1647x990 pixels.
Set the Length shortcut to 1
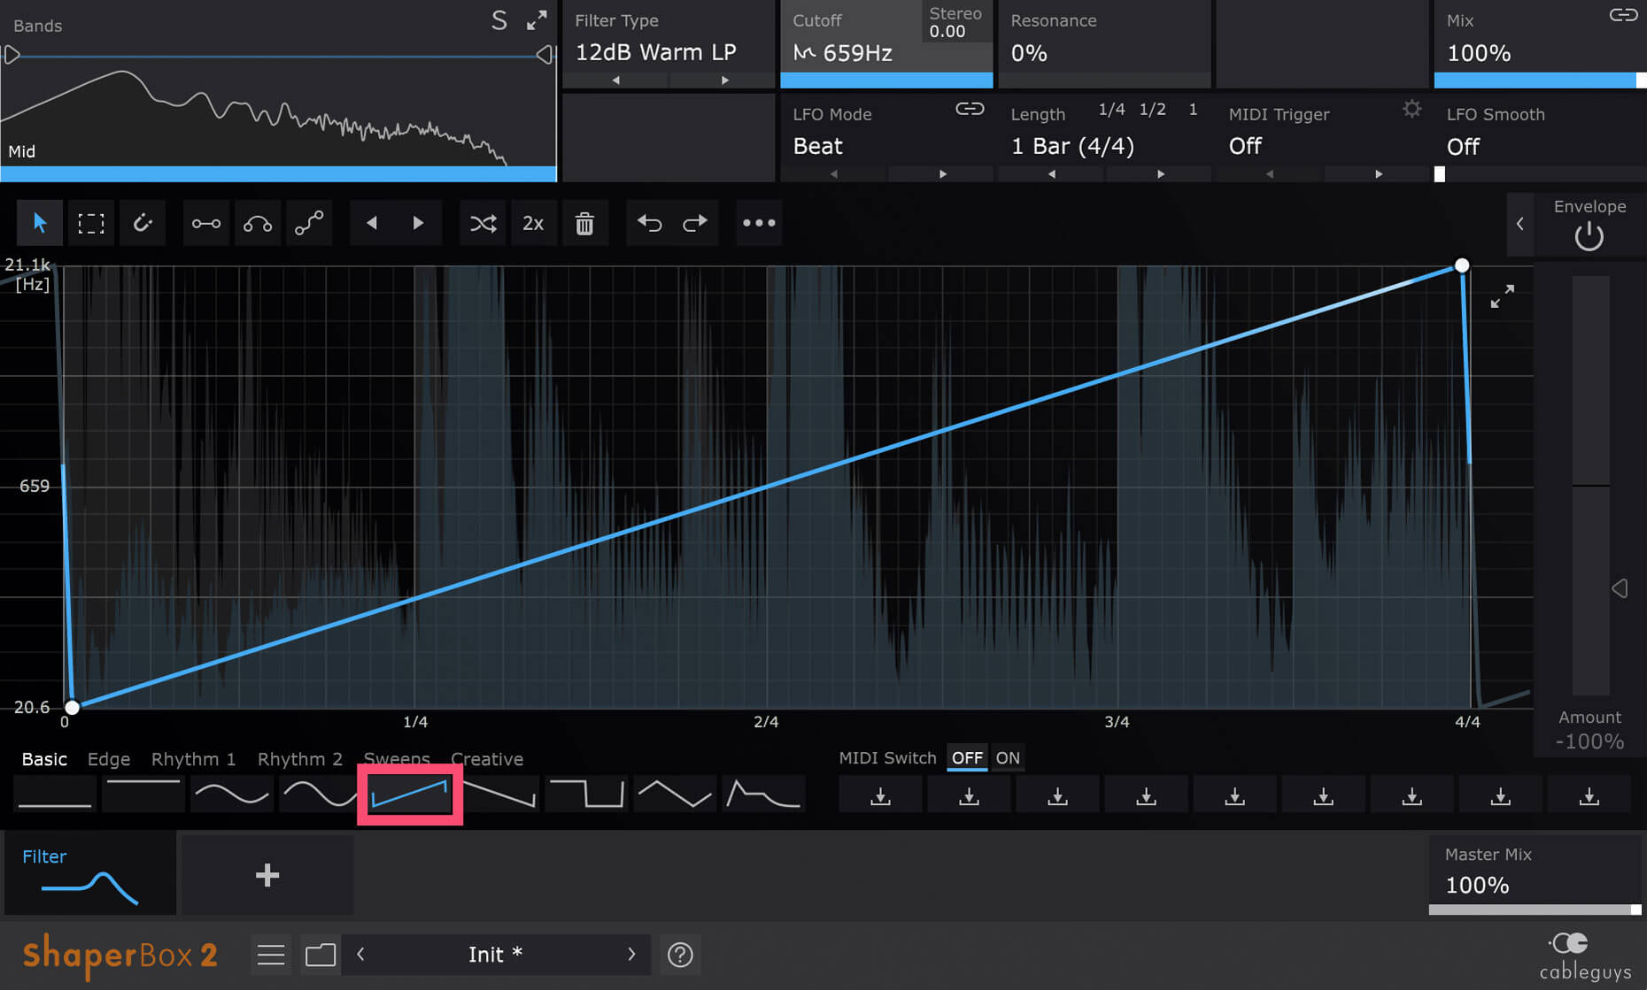(x=1193, y=110)
